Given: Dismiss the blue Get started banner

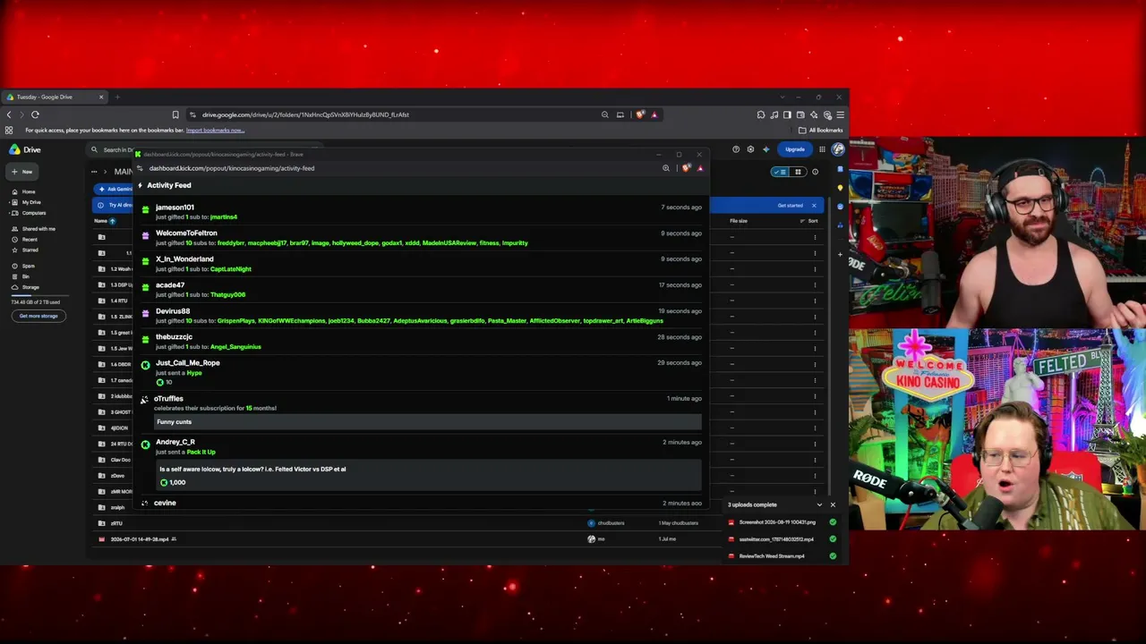Looking at the screenshot, I should [x=814, y=206].
